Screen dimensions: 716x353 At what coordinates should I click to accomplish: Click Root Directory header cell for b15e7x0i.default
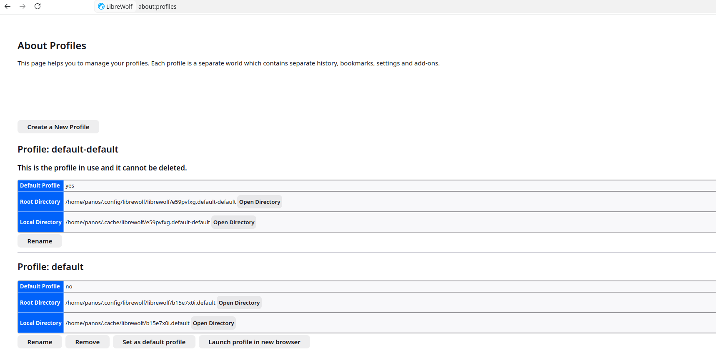(x=40, y=303)
